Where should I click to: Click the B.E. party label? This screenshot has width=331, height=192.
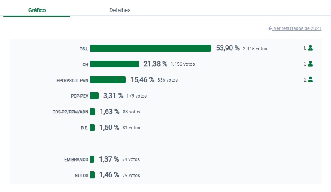tap(84, 128)
